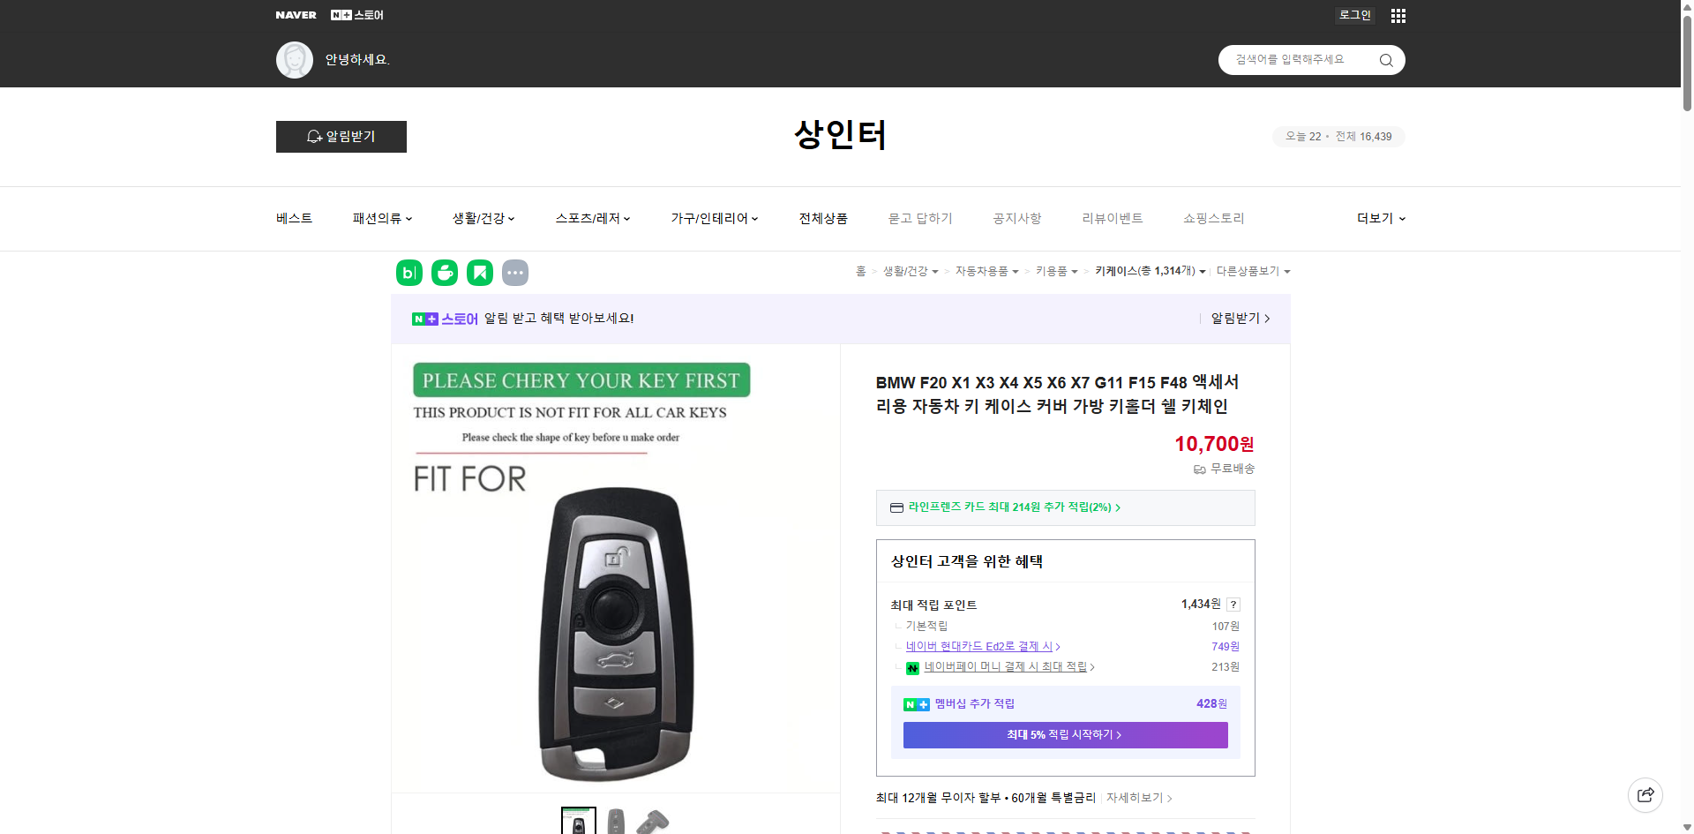Click the Naver Pay icon beside 네이버페이 머니
1694x834 pixels.
pyautogui.click(x=913, y=668)
